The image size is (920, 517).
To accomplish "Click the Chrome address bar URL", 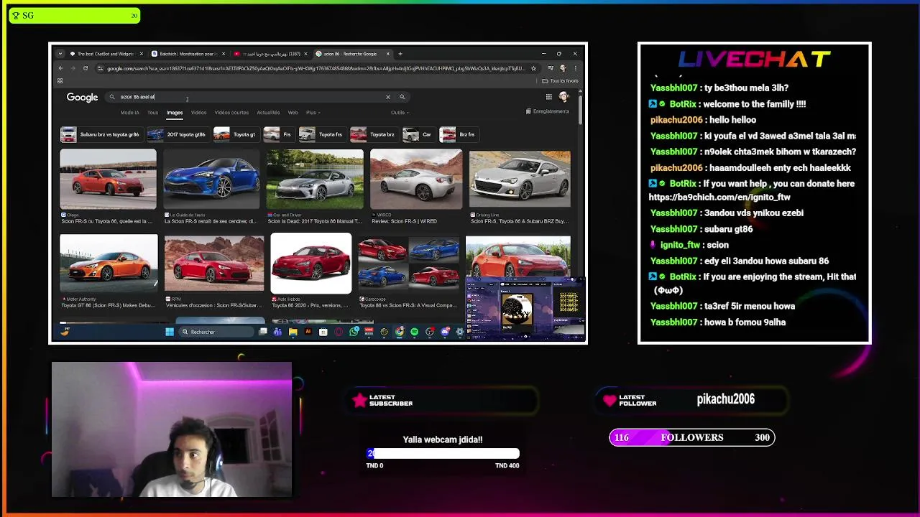I will (316, 68).
